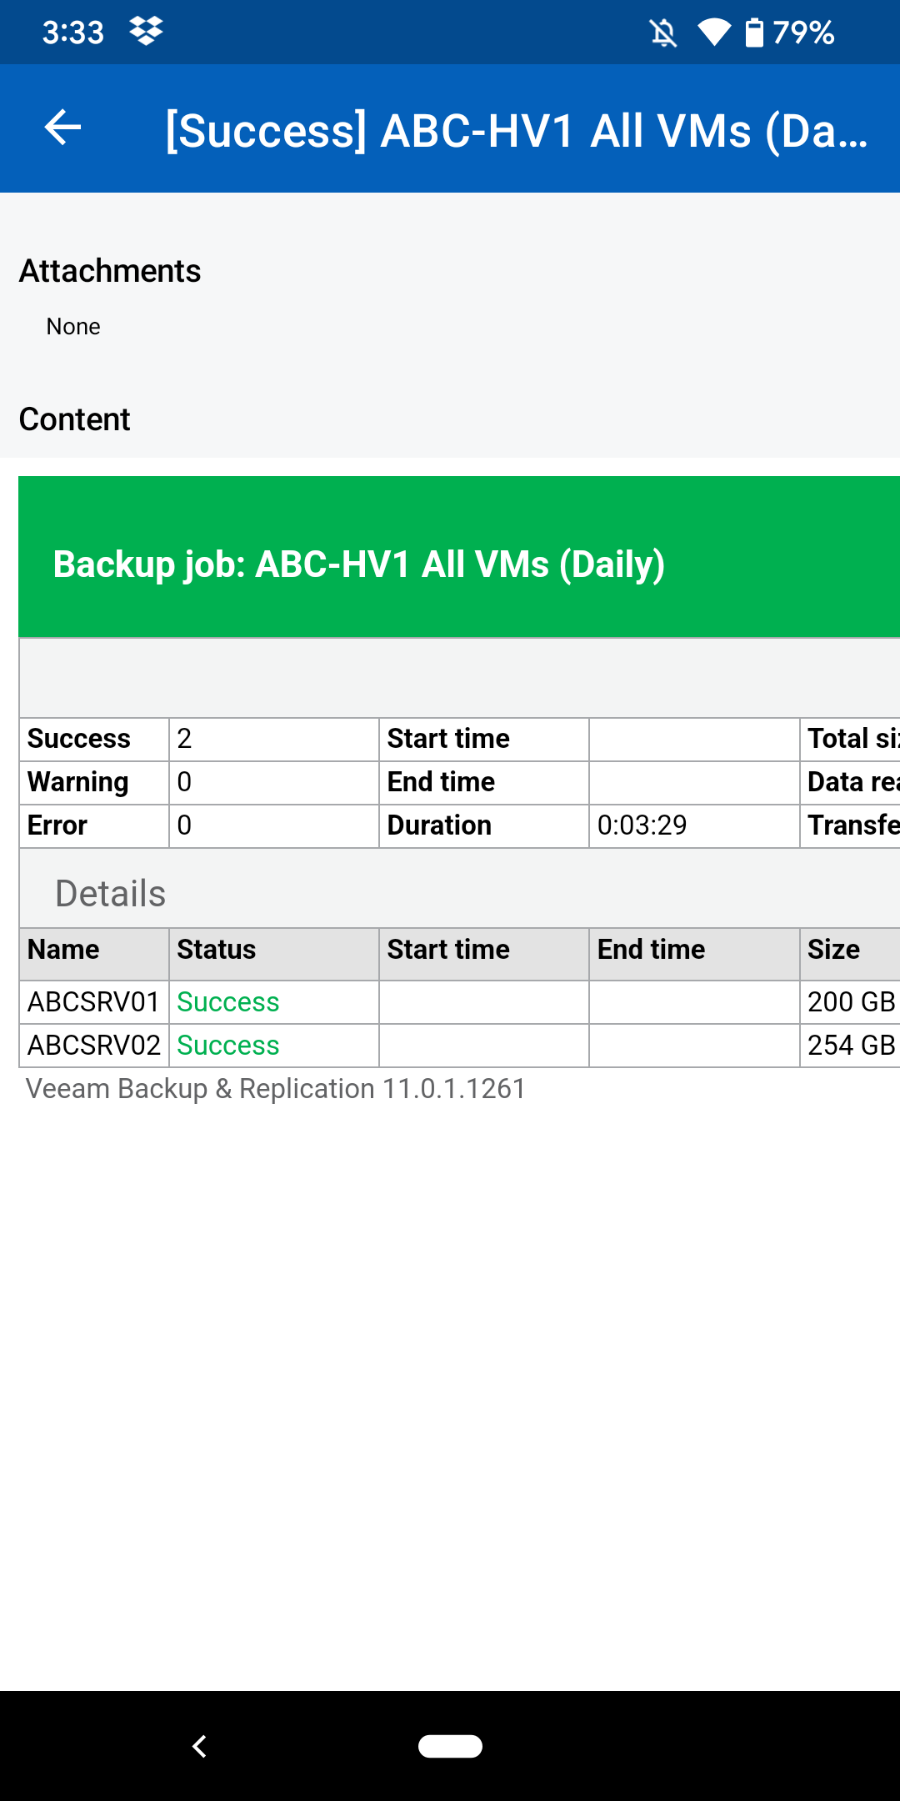Tap the ABCSRV02 server name cell
900x1801 pixels.
click(x=93, y=1045)
